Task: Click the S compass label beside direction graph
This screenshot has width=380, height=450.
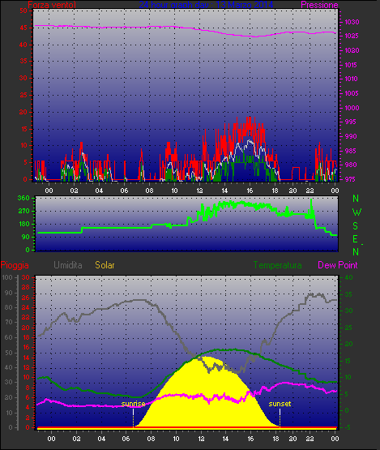Action: (356, 226)
